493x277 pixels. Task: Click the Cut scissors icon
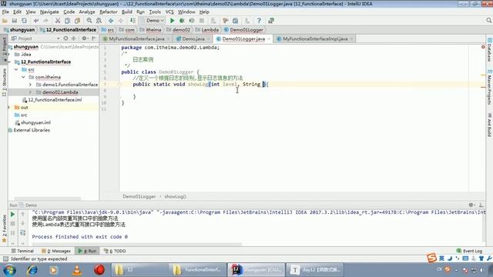58,21
